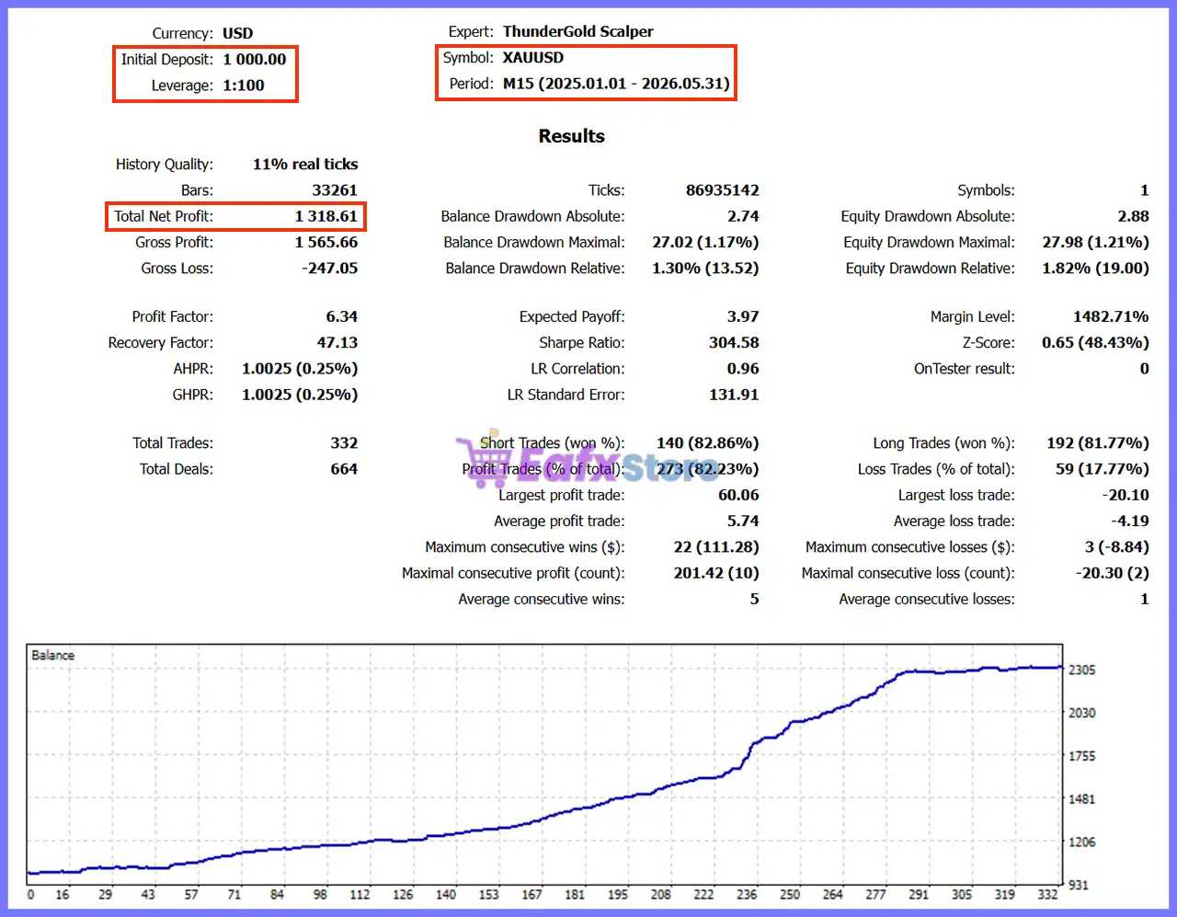
Task: Click the Sharpe Ratio value "304.58"
Action: point(734,343)
